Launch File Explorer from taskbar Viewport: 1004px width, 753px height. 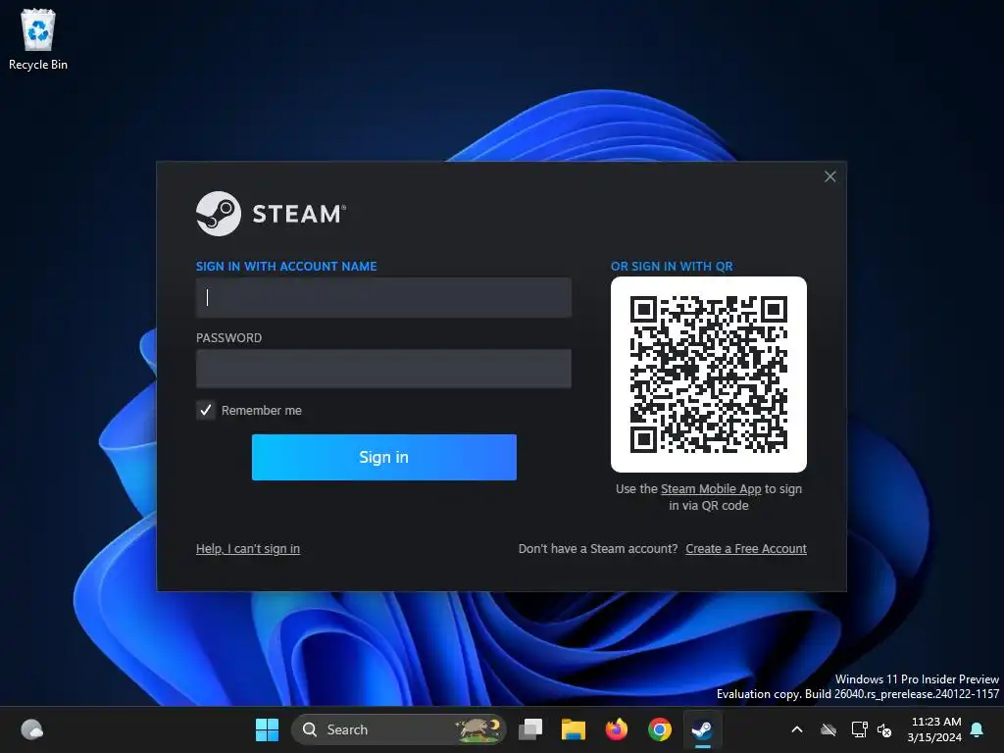[x=573, y=729]
